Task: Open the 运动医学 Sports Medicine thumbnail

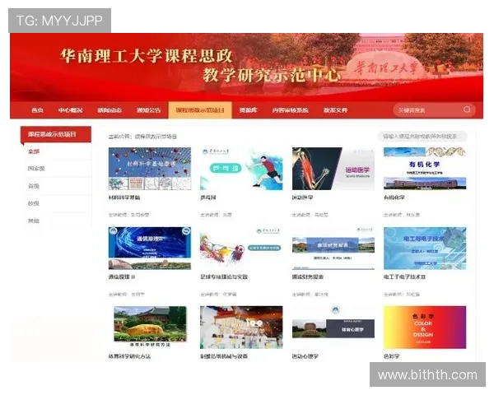Action: 333,169
